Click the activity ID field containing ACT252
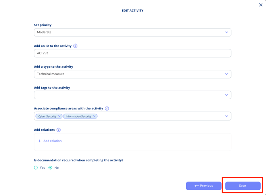 (x=132, y=53)
